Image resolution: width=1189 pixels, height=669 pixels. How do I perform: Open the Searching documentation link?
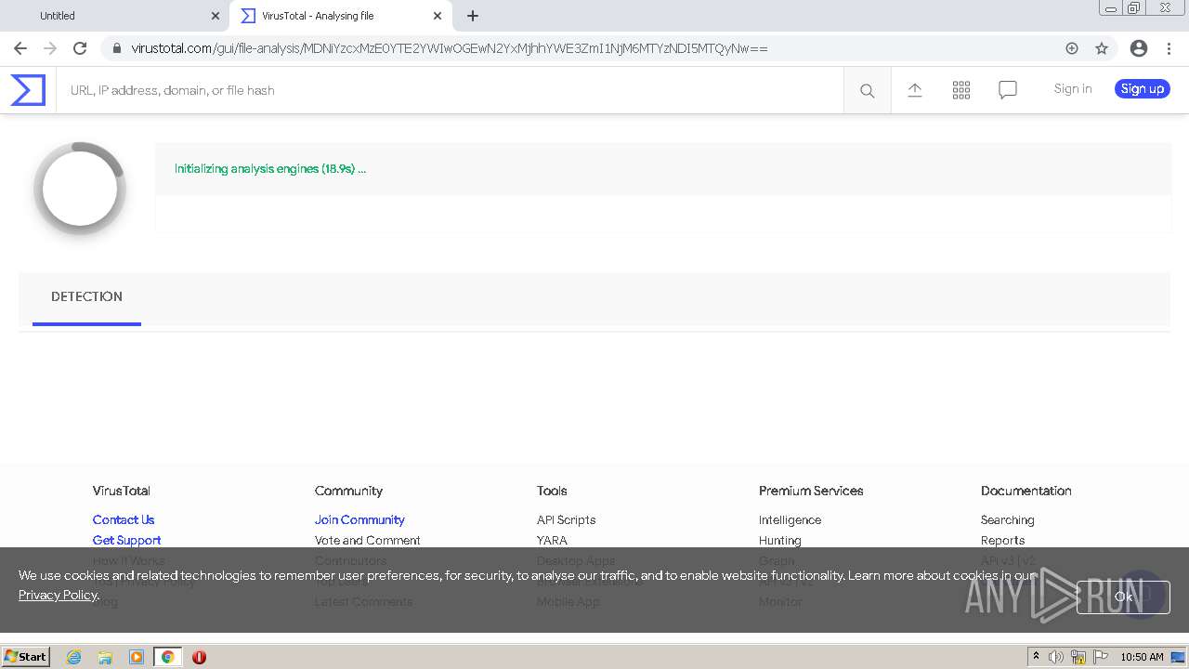1007,519
